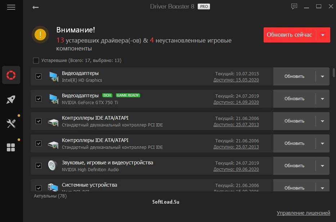Update the Intel(R) HD Graphics driver

[294, 76]
